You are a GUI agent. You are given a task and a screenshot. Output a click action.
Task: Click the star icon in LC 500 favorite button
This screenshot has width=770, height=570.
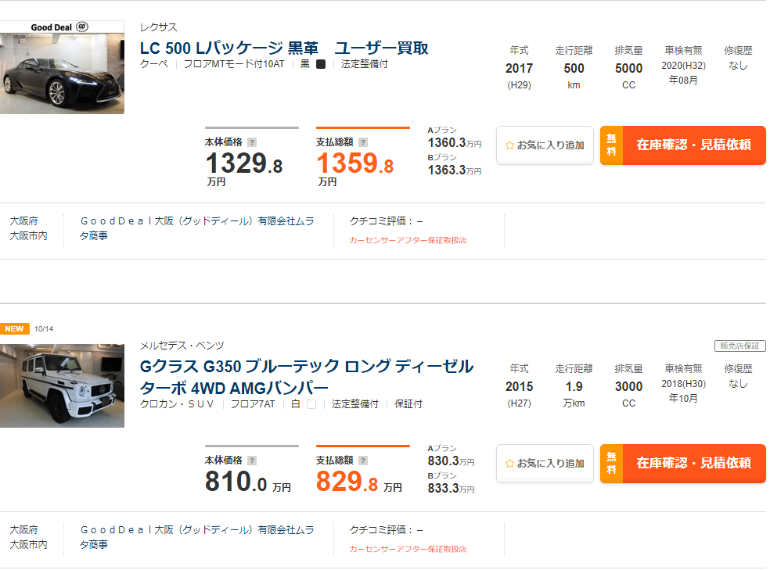[x=509, y=145]
